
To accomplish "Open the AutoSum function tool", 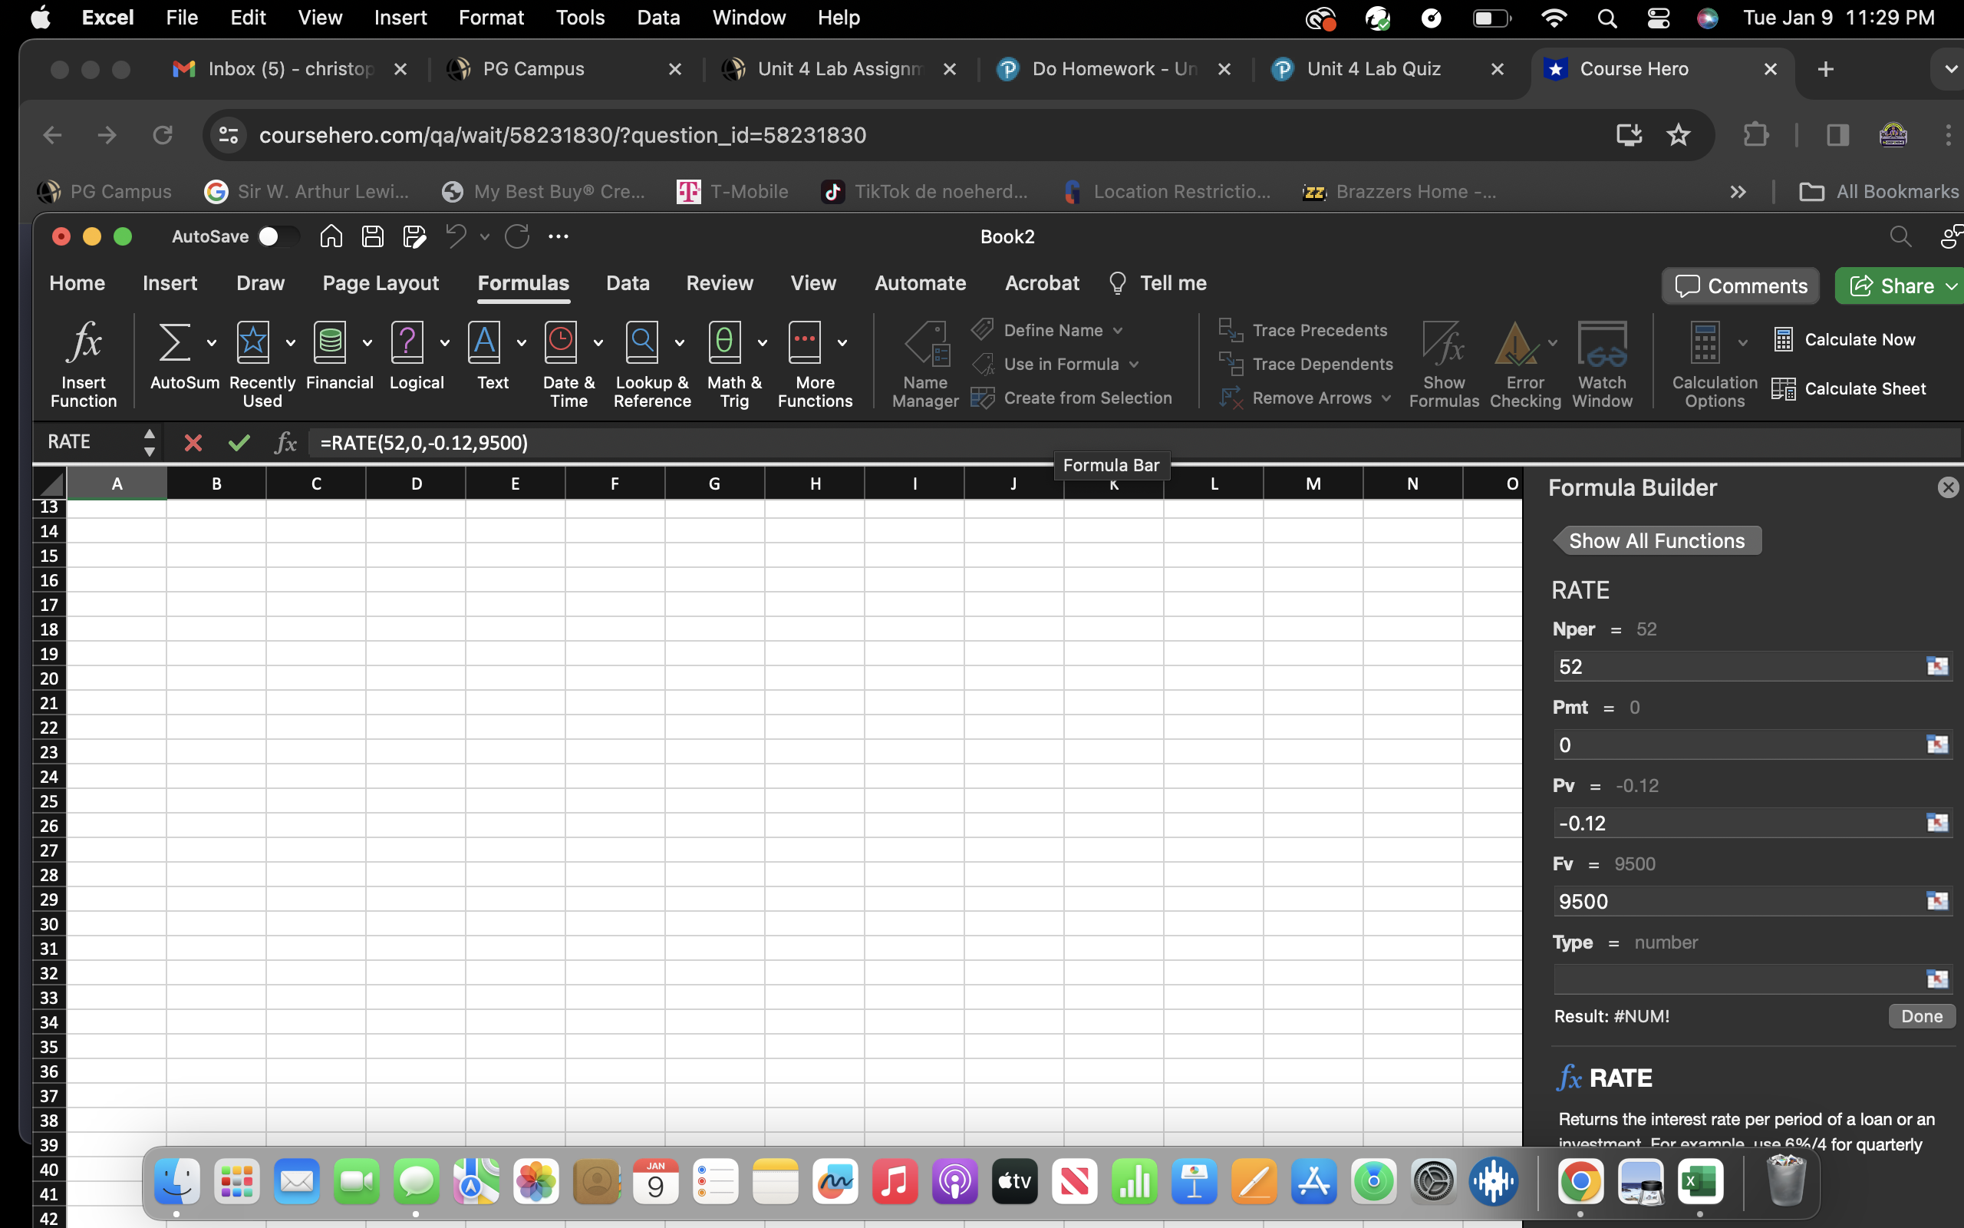I will click(x=174, y=342).
